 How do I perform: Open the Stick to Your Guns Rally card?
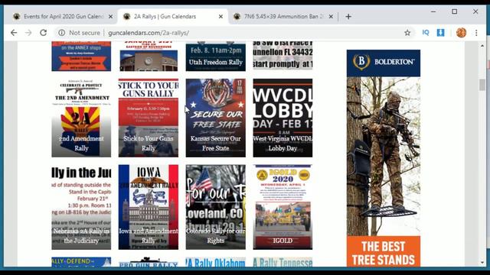click(x=149, y=118)
